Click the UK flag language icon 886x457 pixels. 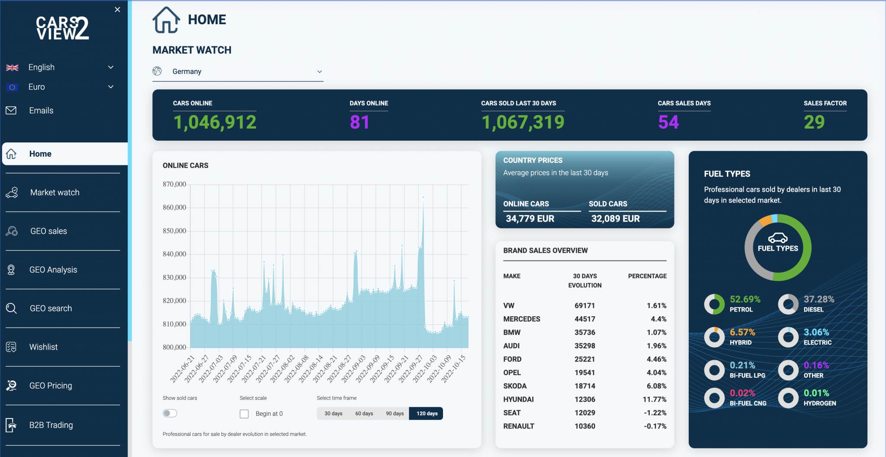12,68
